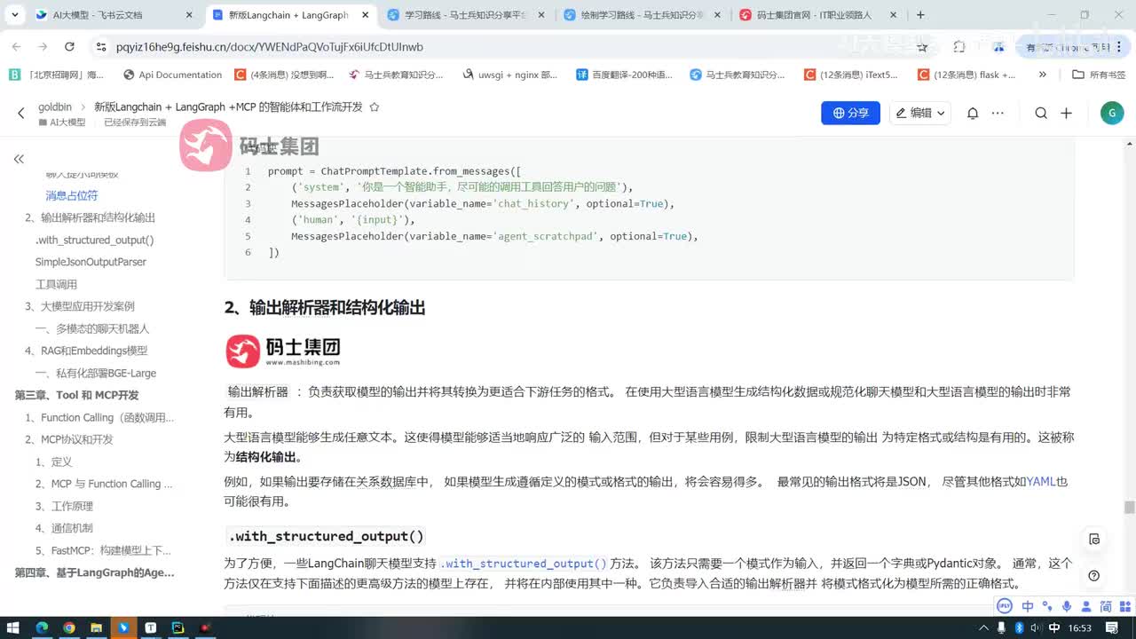Jump to 工具调用 in the outline

(56, 284)
